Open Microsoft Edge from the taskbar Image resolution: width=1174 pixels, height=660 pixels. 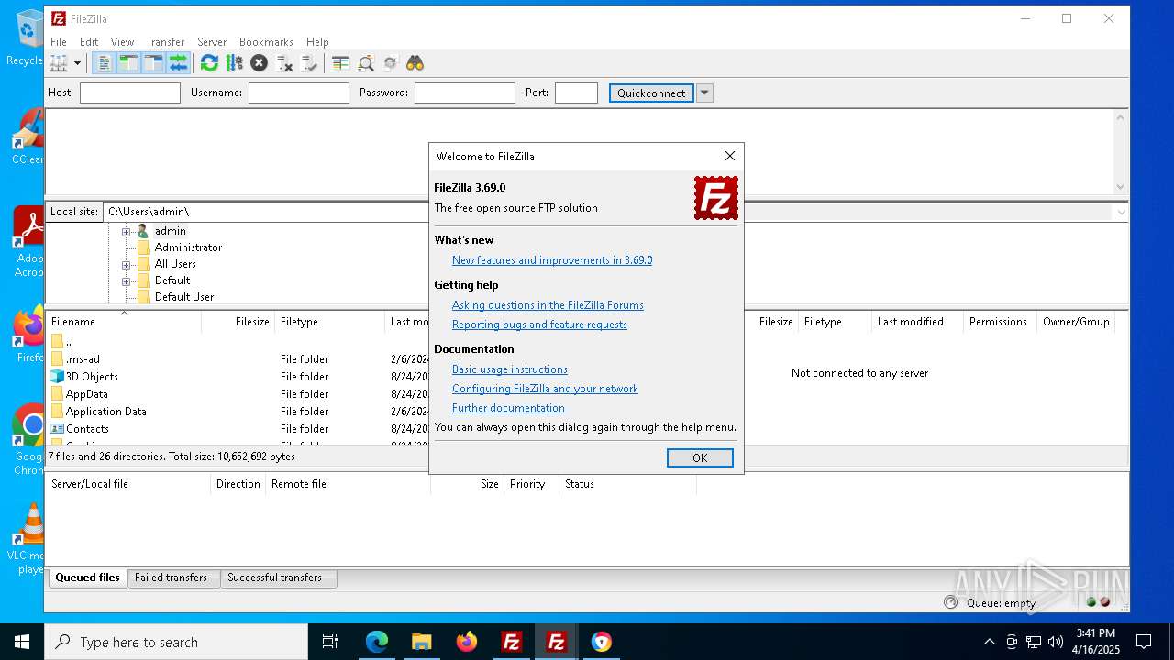pyautogui.click(x=377, y=642)
